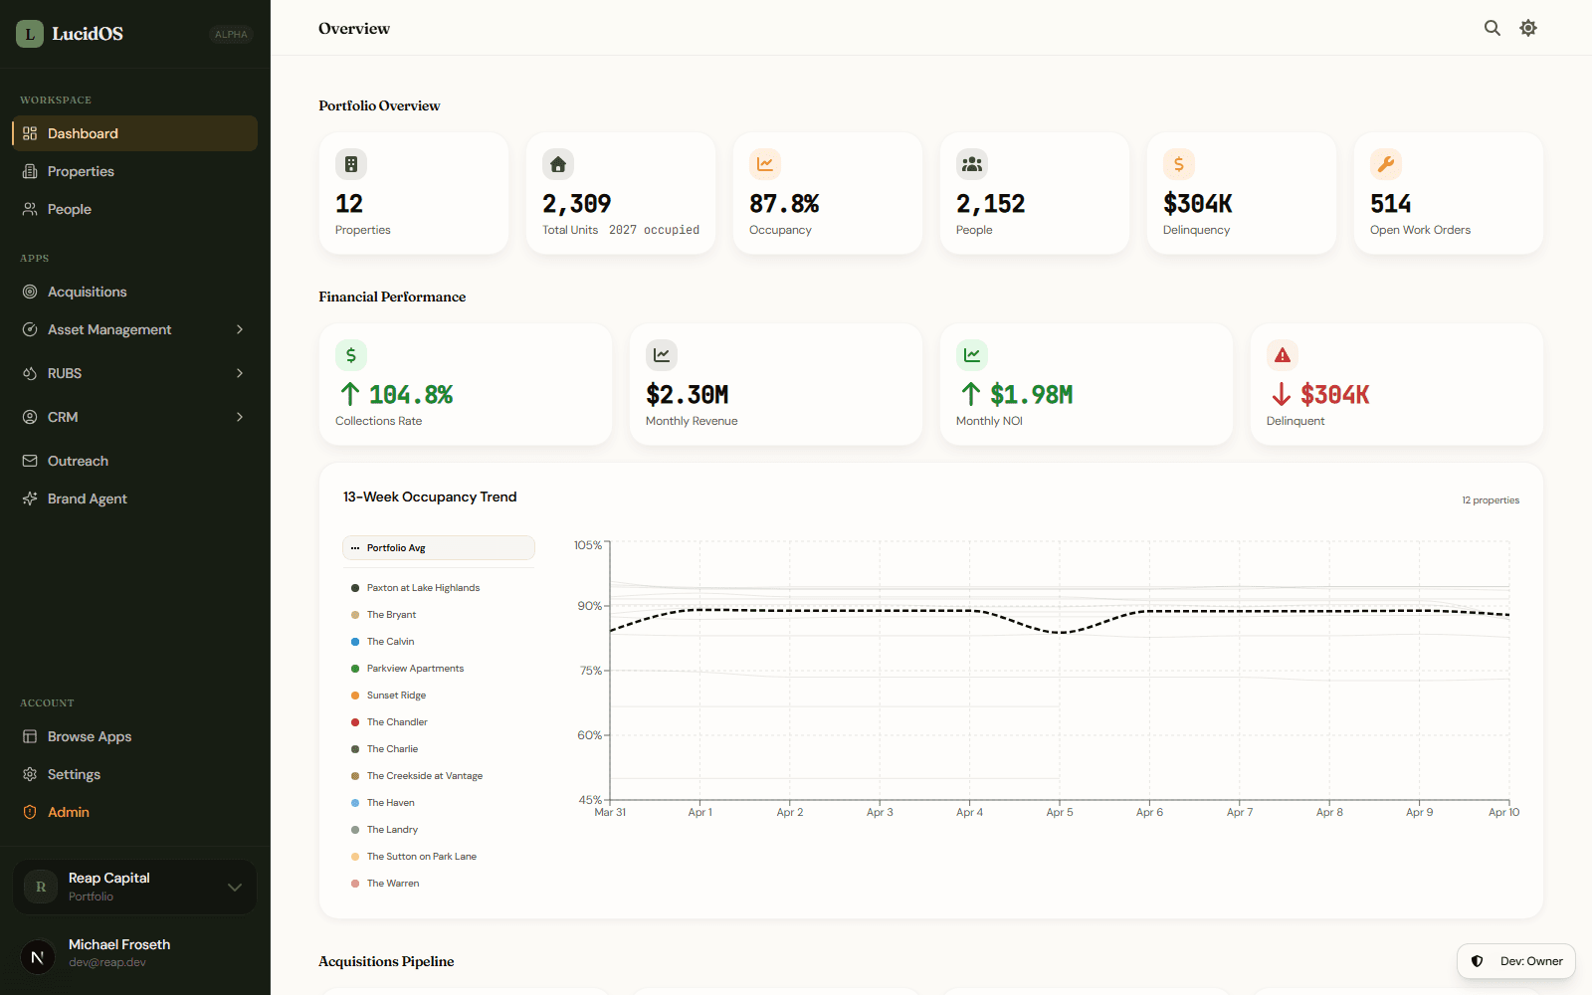Click the warning triangle icon on the Delinquent card

tap(1283, 355)
